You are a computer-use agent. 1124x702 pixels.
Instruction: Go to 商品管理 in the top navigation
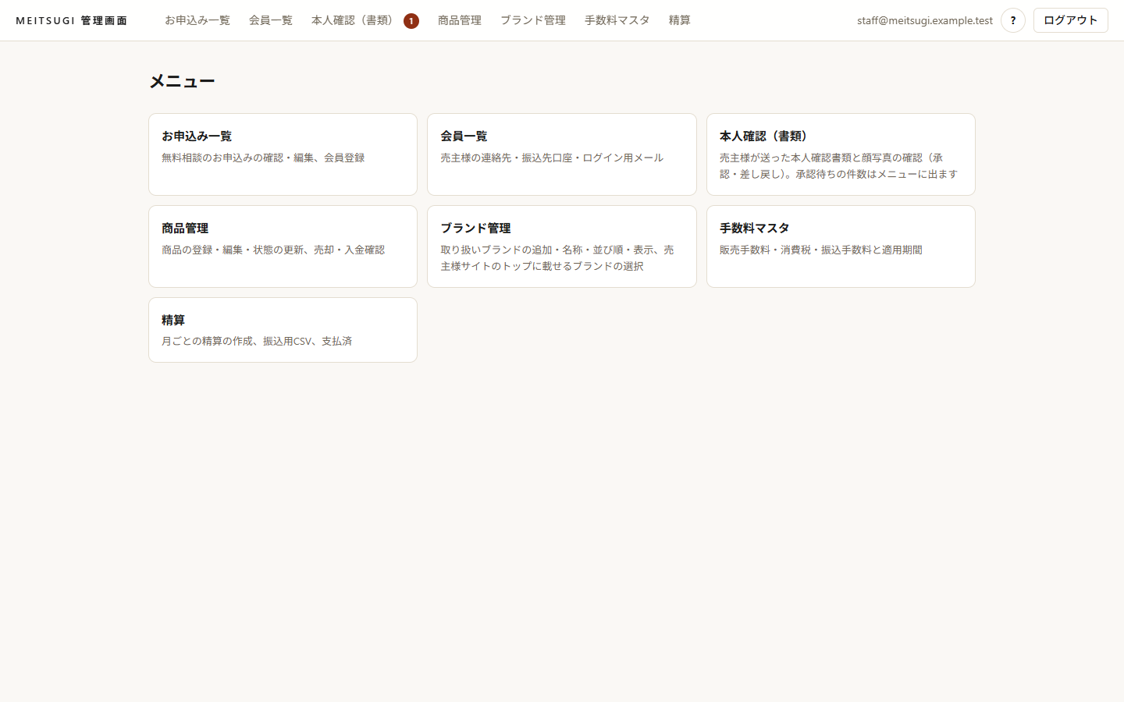point(460,20)
